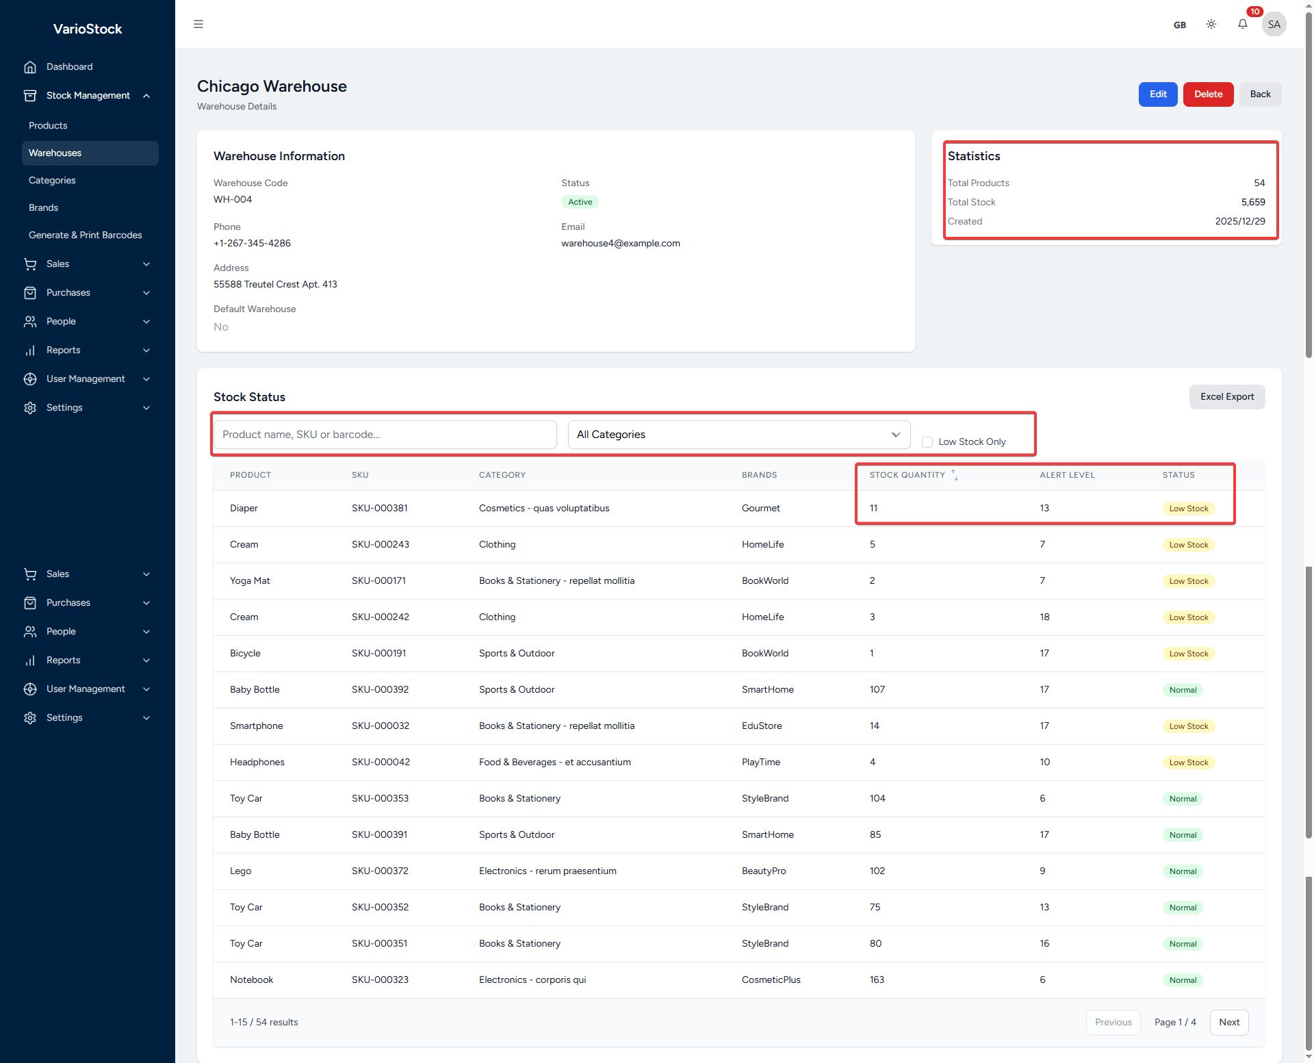Screen dimensions: 1314x1063
Task: Toggle the light/dark theme sun icon
Action: point(1211,25)
